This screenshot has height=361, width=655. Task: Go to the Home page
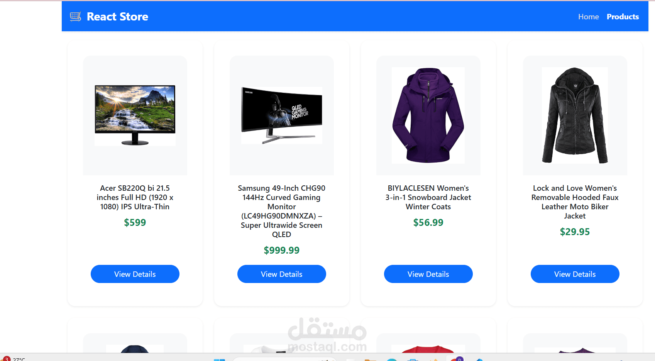pyautogui.click(x=588, y=17)
